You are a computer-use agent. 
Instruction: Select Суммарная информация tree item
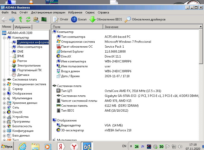click(33, 42)
